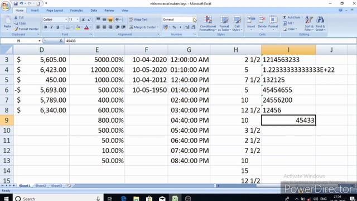Screen dimensions: 357x201
Task: Decrease font size with Shrink Font
Action: 89,20
